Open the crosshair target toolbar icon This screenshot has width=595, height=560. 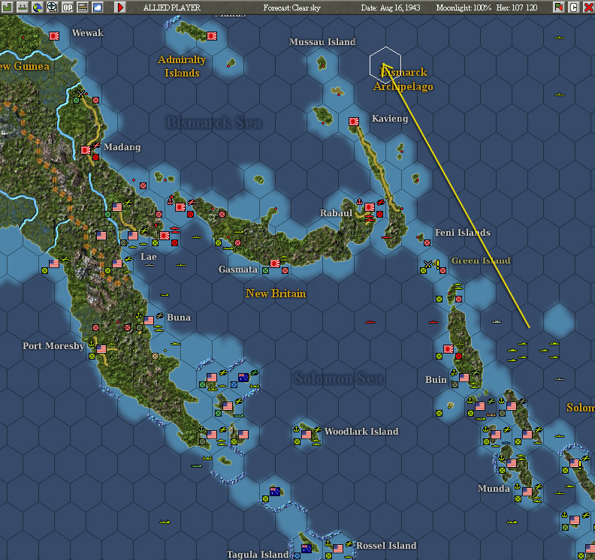53,8
